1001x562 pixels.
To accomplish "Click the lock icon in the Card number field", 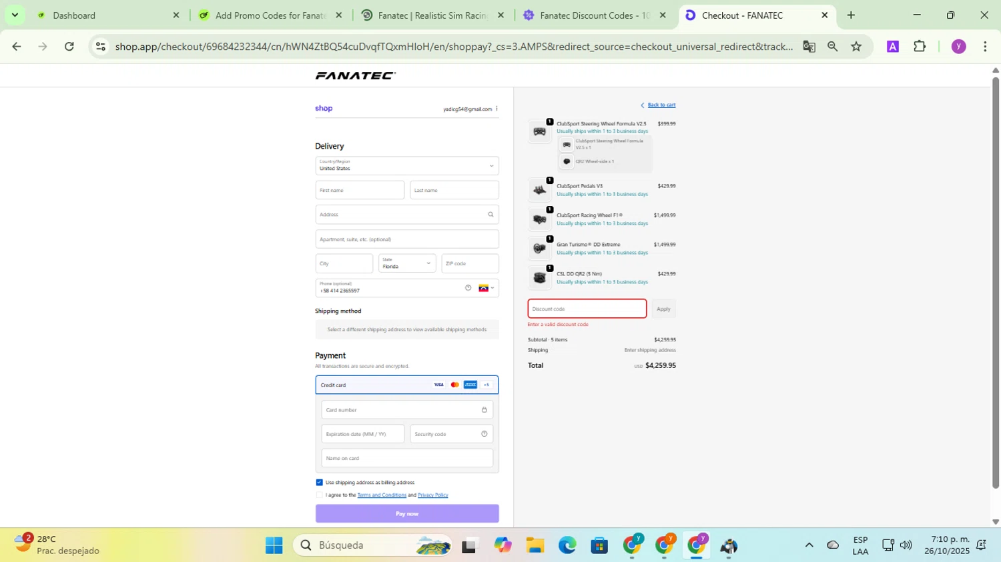I will [484, 410].
